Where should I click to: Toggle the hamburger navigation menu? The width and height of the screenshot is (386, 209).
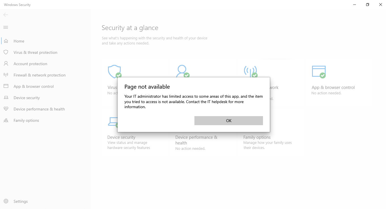6,27
